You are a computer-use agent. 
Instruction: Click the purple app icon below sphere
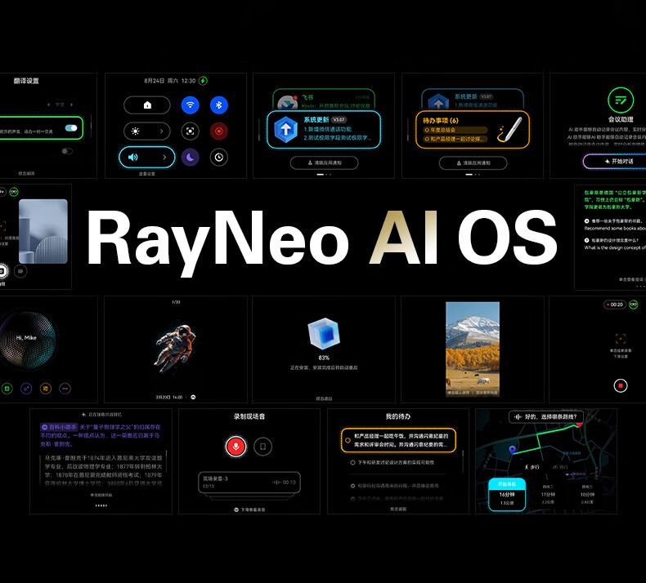point(26,389)
